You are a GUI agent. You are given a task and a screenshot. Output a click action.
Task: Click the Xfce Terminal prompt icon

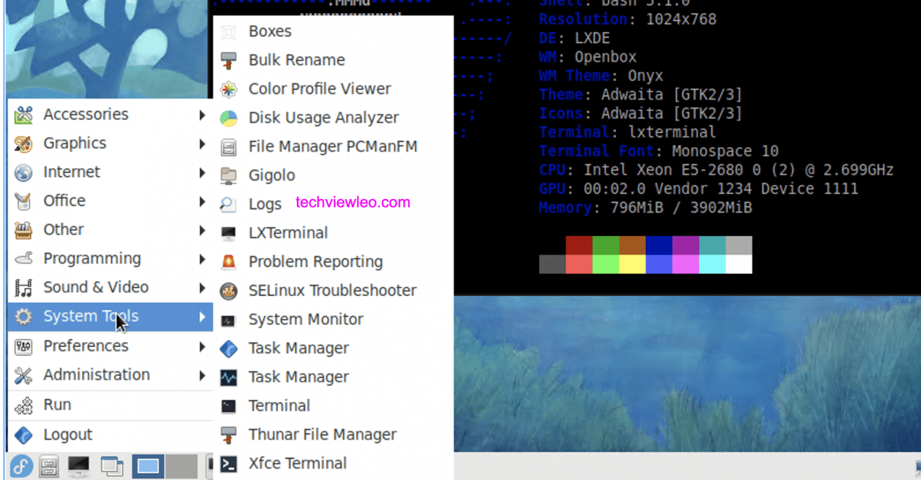click(x=228, y=464)
